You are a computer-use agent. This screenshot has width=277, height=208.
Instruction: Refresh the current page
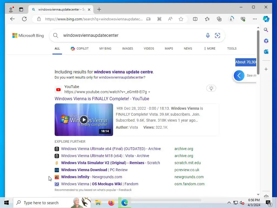(24, 19)
